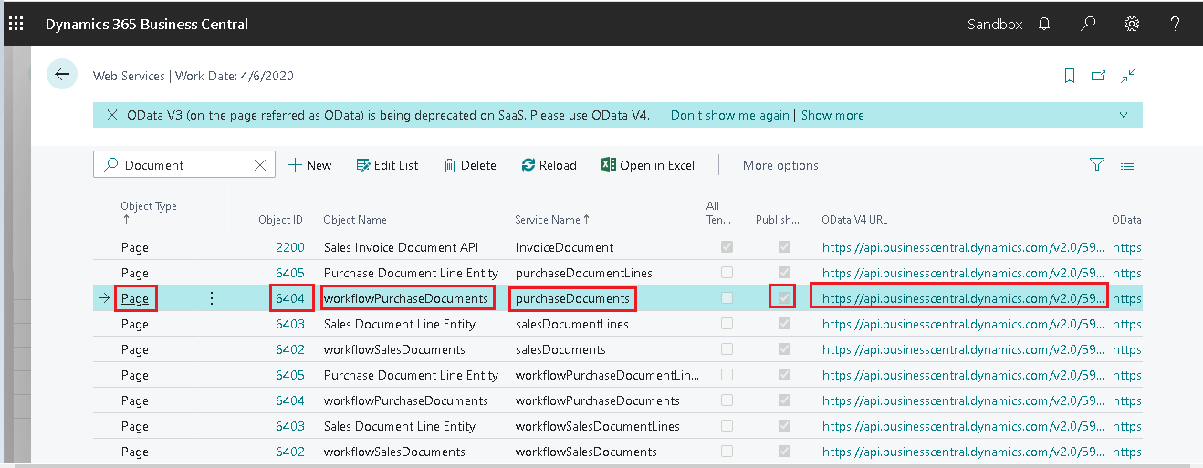Viewport: 1203px width, 468px height.
Task: Switch the list view layout icon
Action: click(1127, 165)
